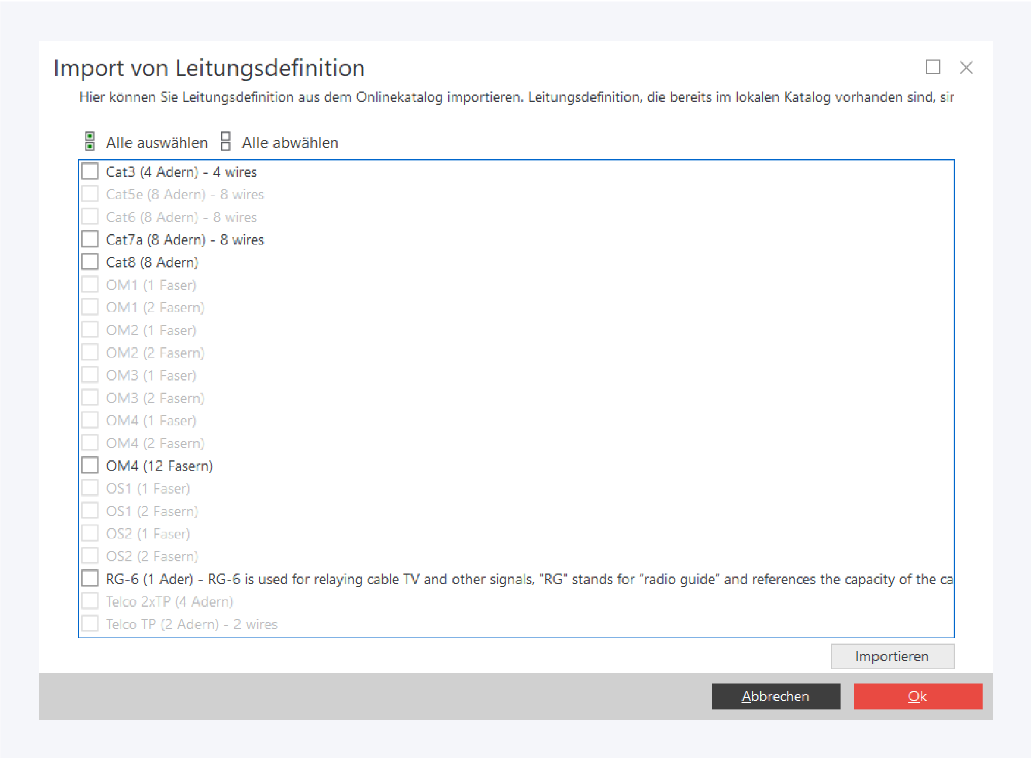
Task: Maximize the import dialog window
Action: point(932,68)
